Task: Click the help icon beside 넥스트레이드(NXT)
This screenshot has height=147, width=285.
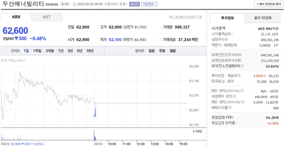Action: (x=200, y=17)
